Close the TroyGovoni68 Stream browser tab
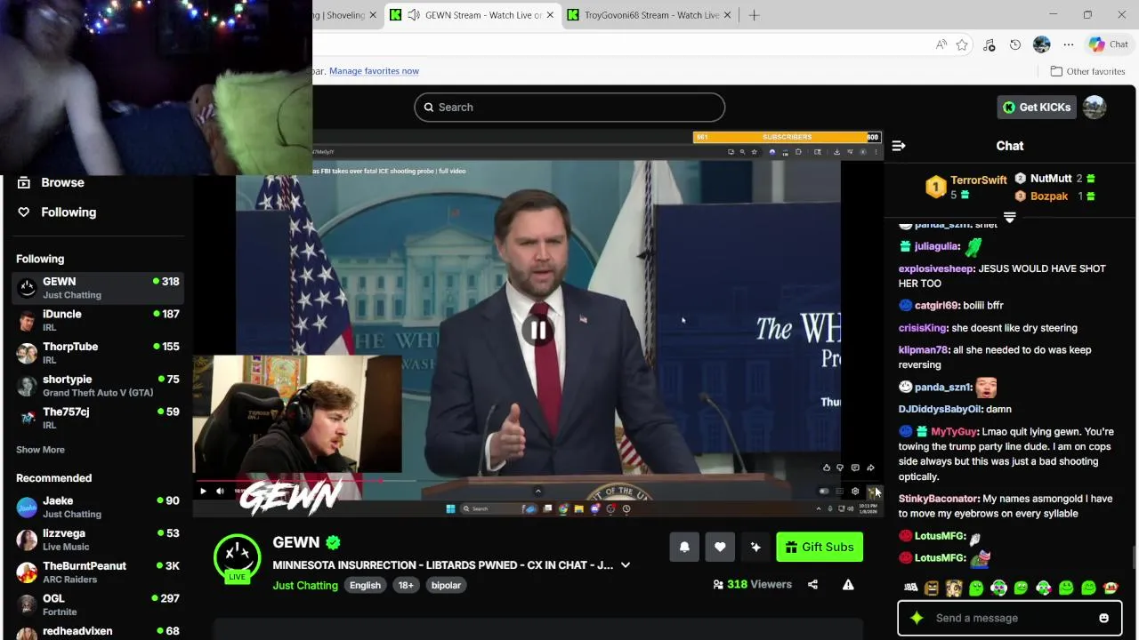 click(x=727, y=15)
